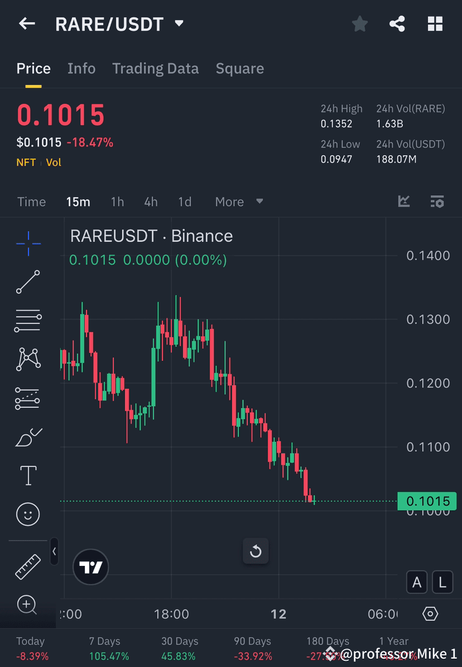Open the Zoom In magnifier tool

(x=27, y=605)
